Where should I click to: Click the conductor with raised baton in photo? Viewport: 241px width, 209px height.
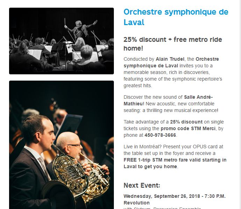point(81,30)
